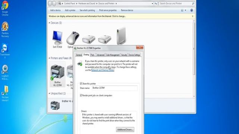The height and width of the screenshot is (134, 239).
Task: Click the Control Panel breadcrumb
Action: tap(69, 3)
